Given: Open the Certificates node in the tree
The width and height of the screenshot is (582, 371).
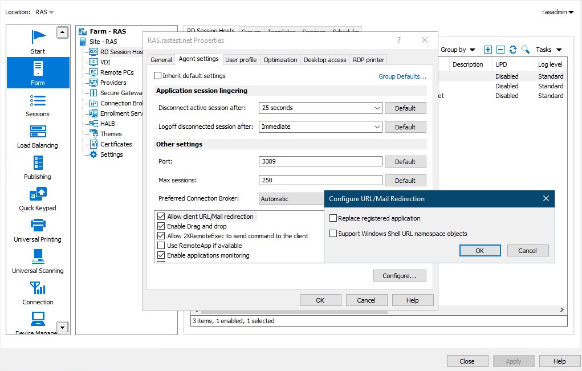Looking at the screenshot, I should tap(116, 144).
